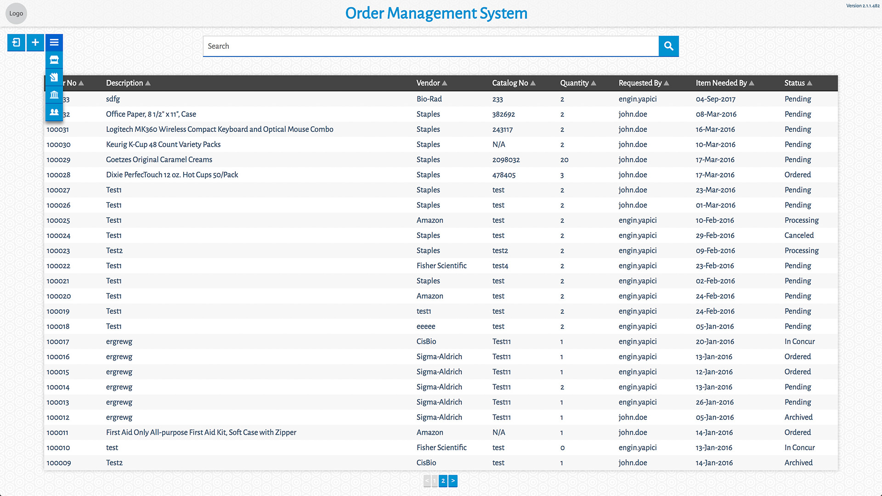Go to page 2 of results
882x496 pixels.
pos(443,481)
